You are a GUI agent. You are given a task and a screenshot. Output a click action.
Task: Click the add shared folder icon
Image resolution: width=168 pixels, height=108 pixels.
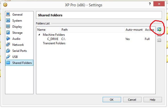point(159,29)
